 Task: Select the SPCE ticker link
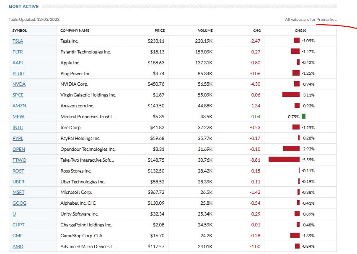[x=18, y=95]
